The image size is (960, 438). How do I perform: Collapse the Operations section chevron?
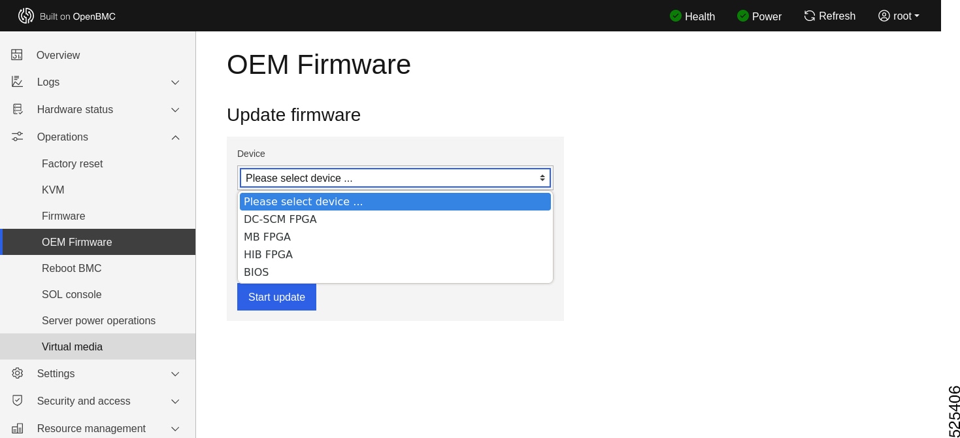[x=175, y=137]
